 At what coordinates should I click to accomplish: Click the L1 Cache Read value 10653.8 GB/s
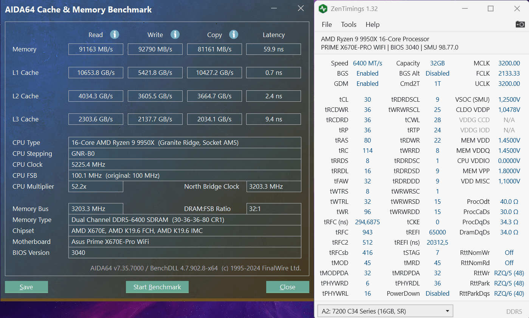tap(96, 73)
